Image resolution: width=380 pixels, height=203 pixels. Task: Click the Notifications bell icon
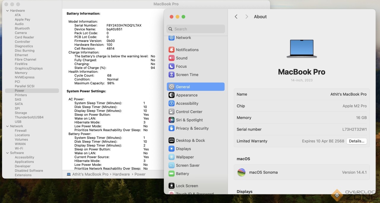click(x=171, y=50)
